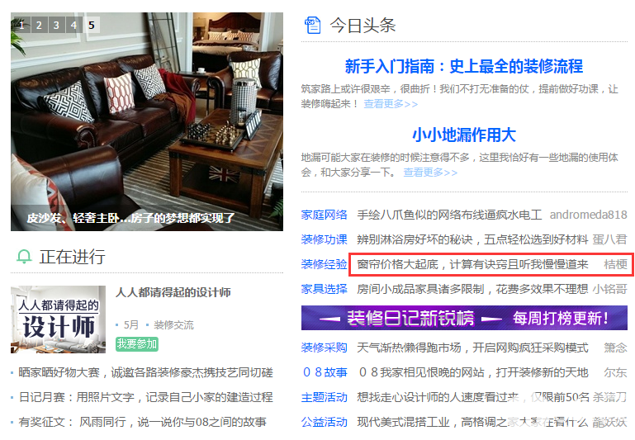
Task: Click the 装修日记新锐榜 purple banner
Action: (464, 318)
